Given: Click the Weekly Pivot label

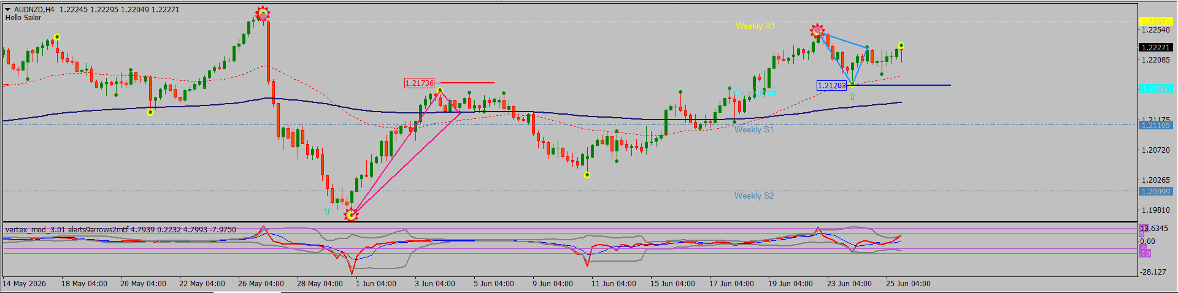Looking at the screenshot, I should tap(754, 93).
